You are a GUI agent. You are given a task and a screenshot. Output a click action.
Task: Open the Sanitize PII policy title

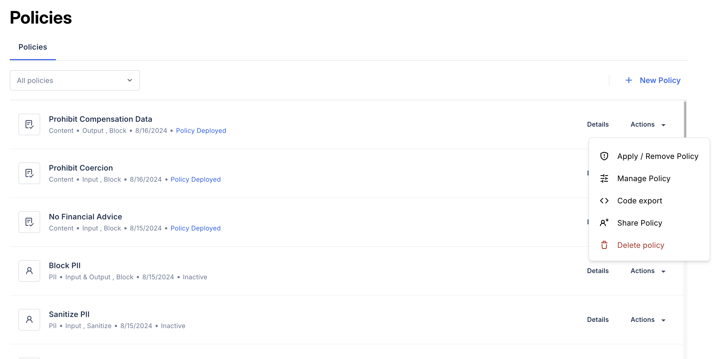click(x=69, y=314)
